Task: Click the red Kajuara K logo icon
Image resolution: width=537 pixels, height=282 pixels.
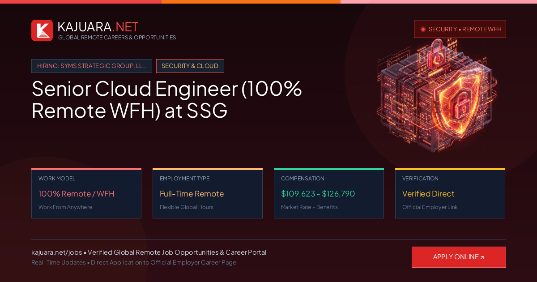Action: 42,30
